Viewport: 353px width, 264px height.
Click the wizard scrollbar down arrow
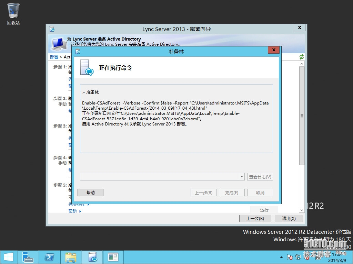tap(302, 210)
